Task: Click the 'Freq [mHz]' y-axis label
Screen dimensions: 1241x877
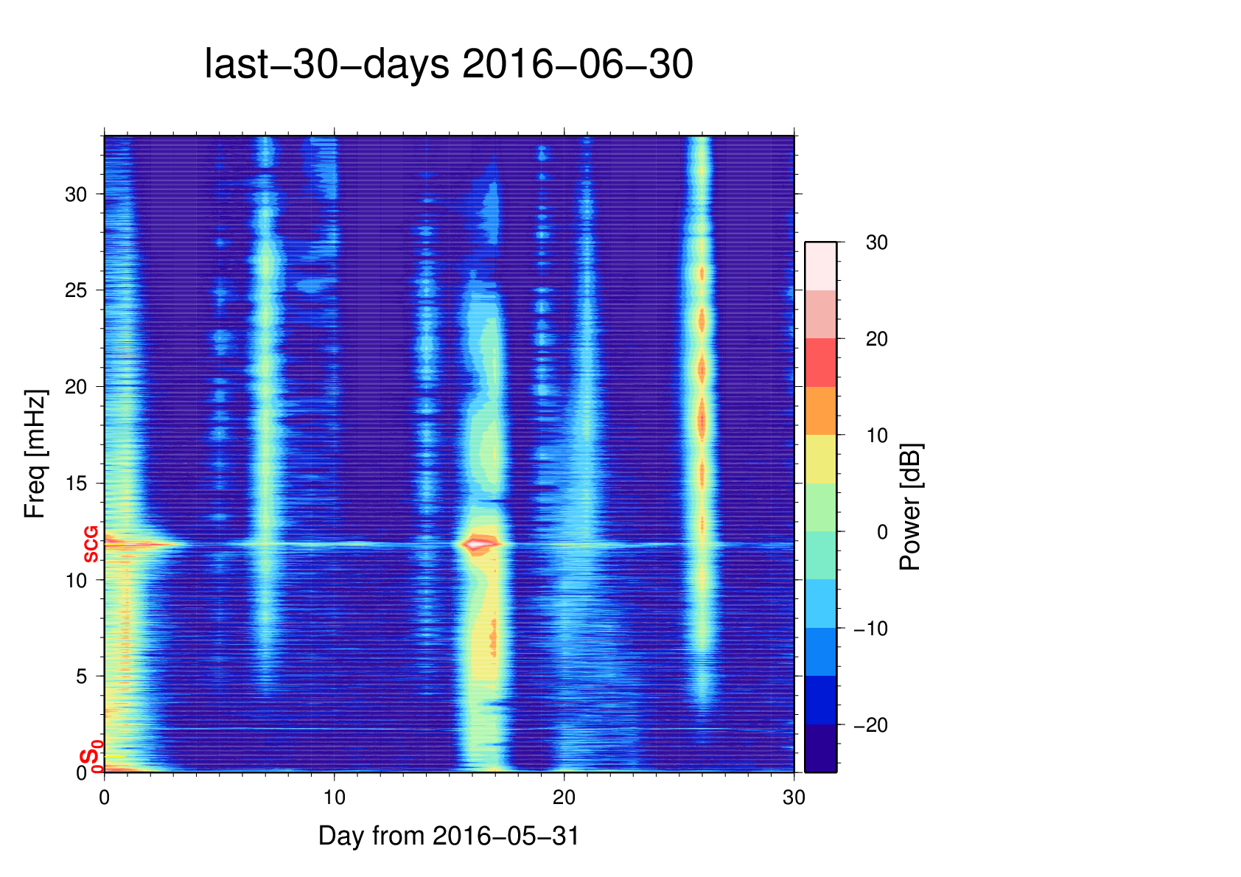Action: pyautogui.click(x=35, y=454)
